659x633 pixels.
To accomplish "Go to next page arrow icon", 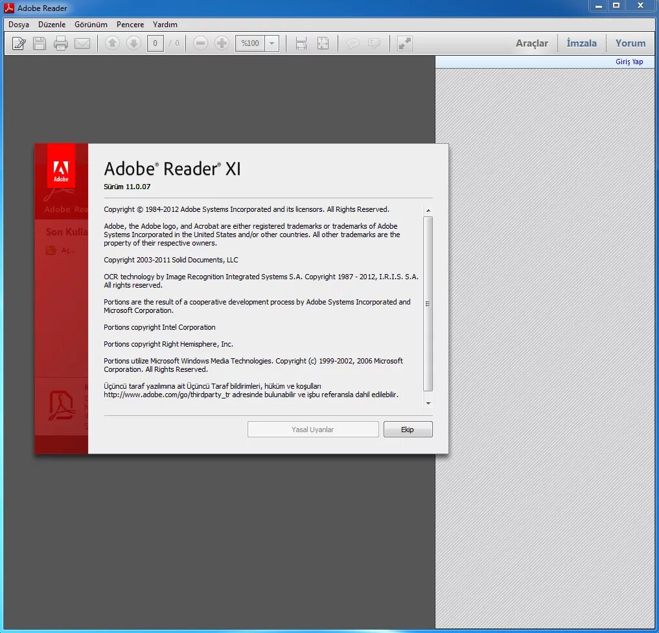I will [133, 43].
